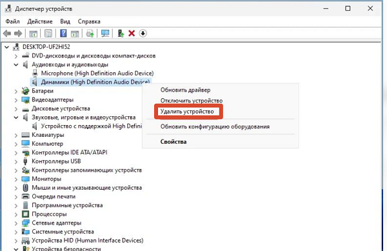Select the Системные устройства row text
This screenshot has height=251, width=387.
tap(63, 232)
